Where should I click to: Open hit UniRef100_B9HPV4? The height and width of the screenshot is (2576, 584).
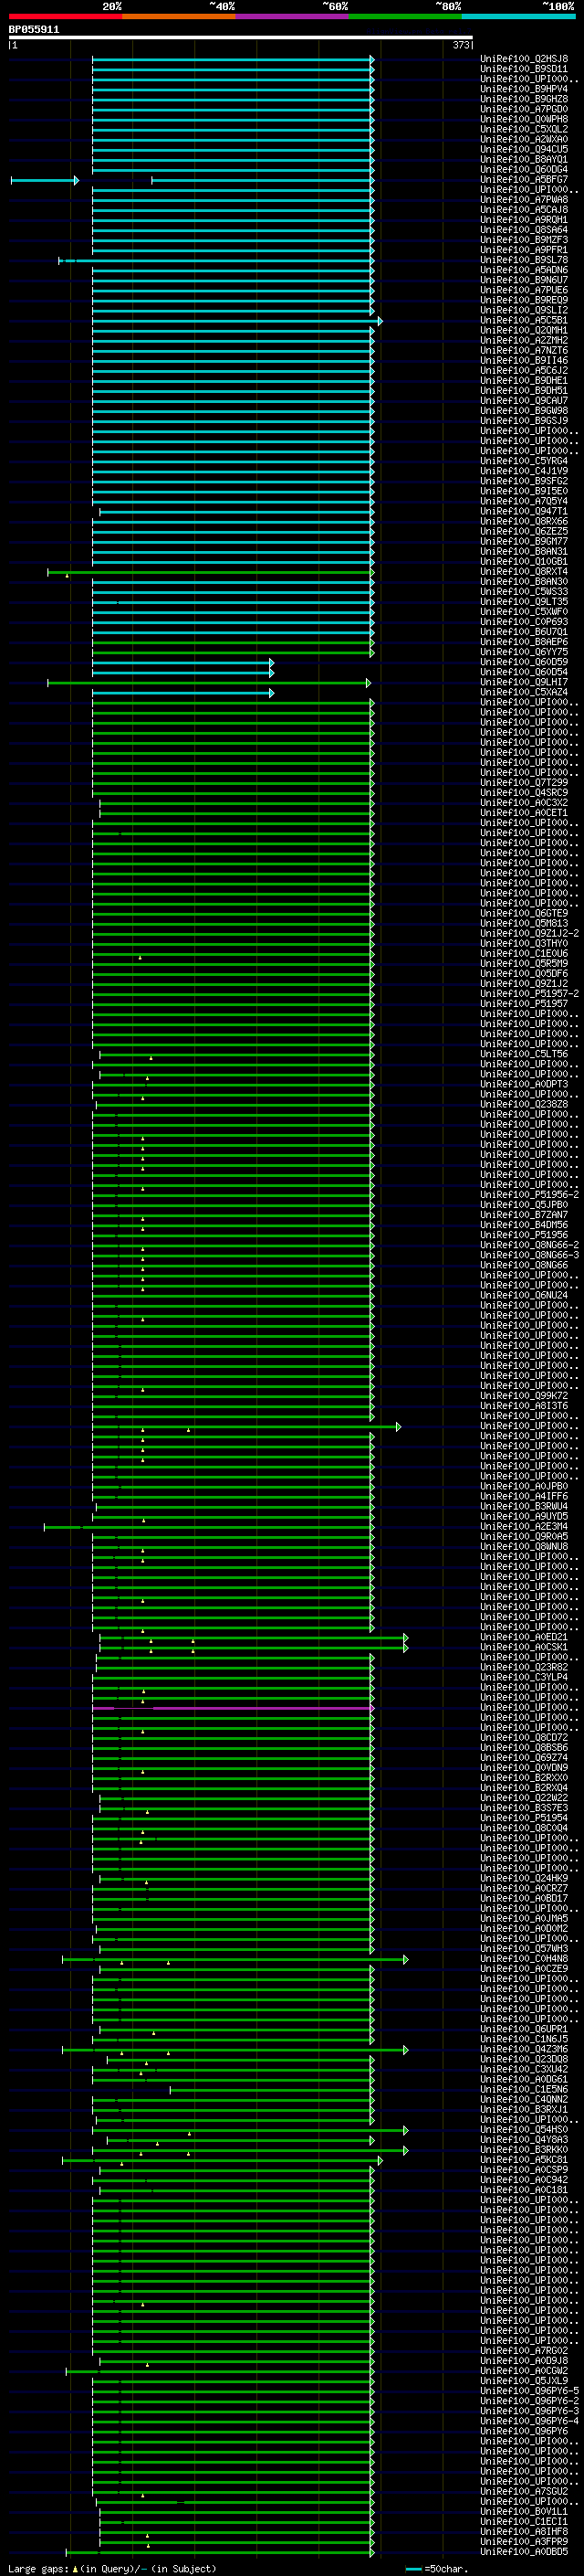tap(524, 89)
